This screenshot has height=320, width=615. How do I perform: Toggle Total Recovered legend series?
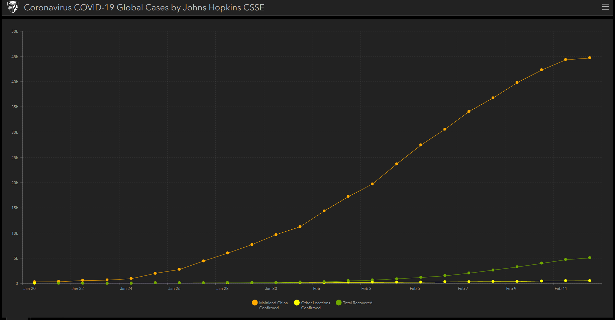[354, 303]
